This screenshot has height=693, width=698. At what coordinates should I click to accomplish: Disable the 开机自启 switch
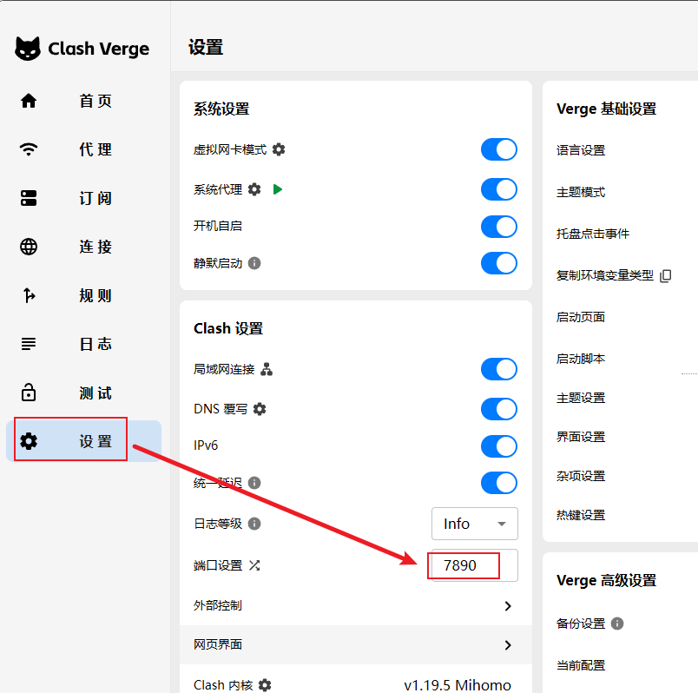coord(499,227)
